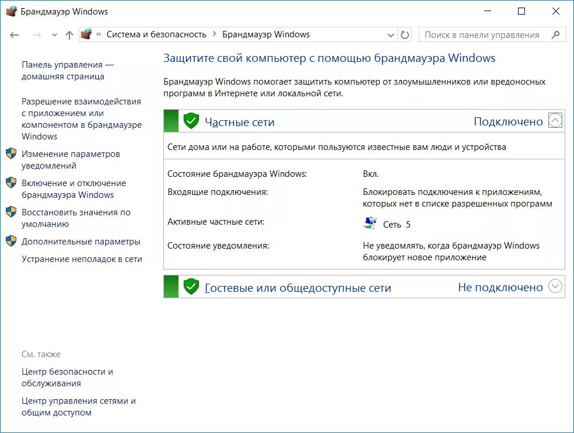Open 'Устранение неполадок в сети' link
The width and height of the screenshot is (574, 433).
[82, 259]
